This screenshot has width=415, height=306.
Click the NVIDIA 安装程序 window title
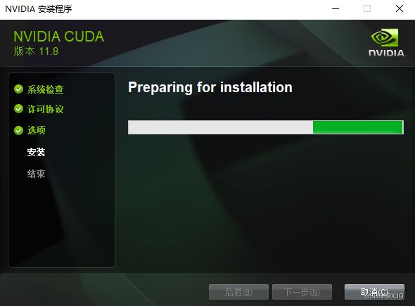pyautogui.click(x=39, y=9)
